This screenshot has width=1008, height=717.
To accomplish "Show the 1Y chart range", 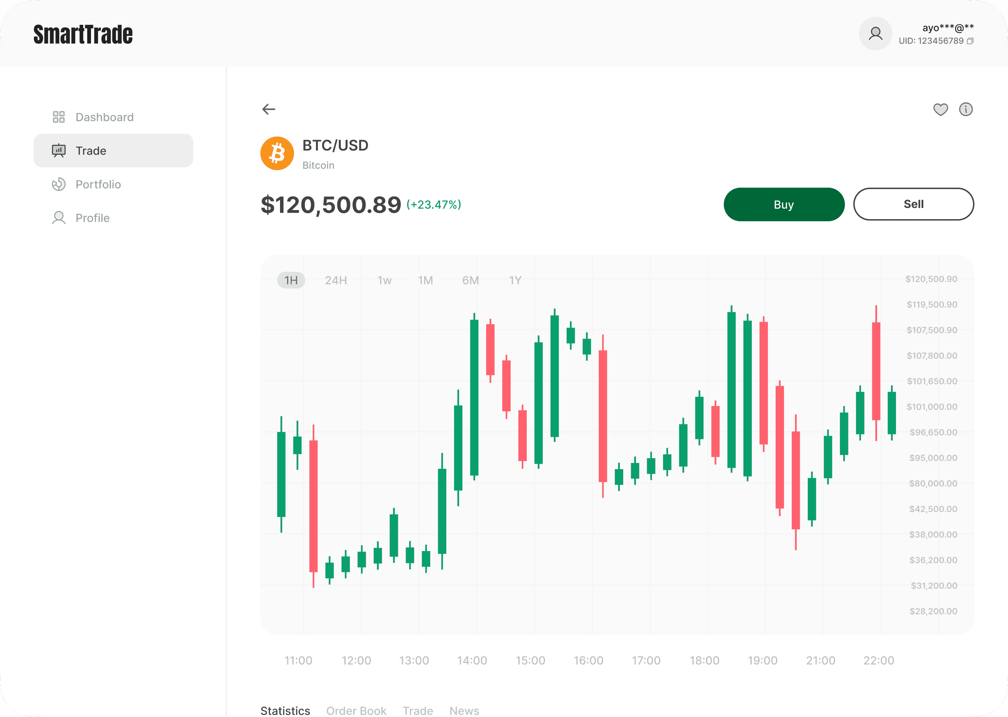I will pos(515,280).
